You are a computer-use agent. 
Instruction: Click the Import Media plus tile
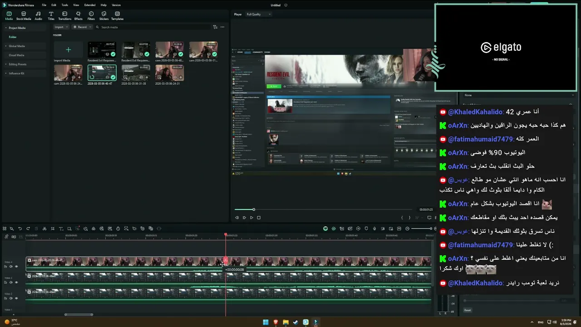point(68,50)
